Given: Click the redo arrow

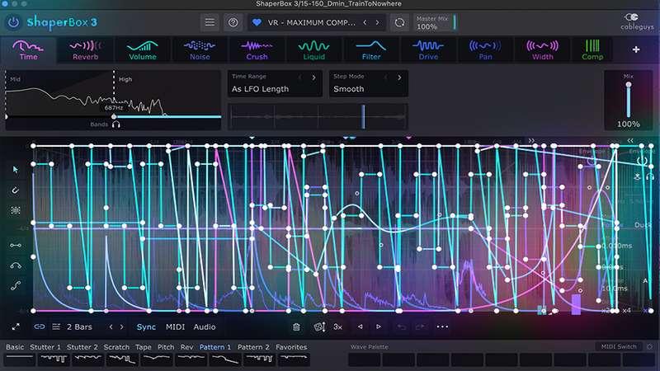Looking at the screenshot, I should click(420, 326).
